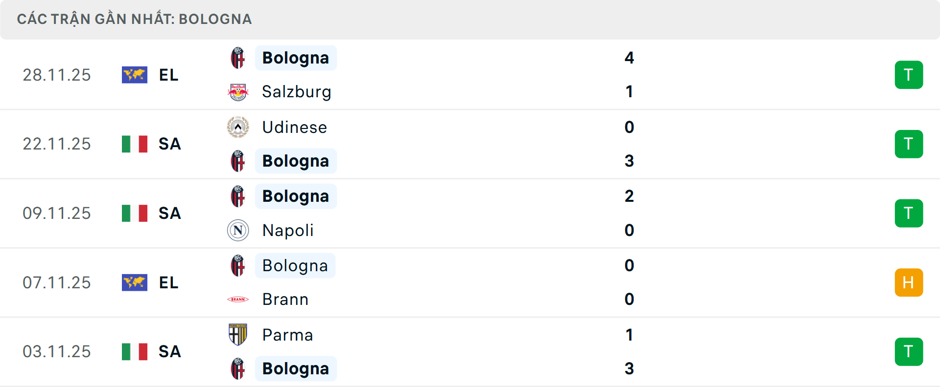
Task: Expand the SA label beside Napoli match
Action: 169,213
